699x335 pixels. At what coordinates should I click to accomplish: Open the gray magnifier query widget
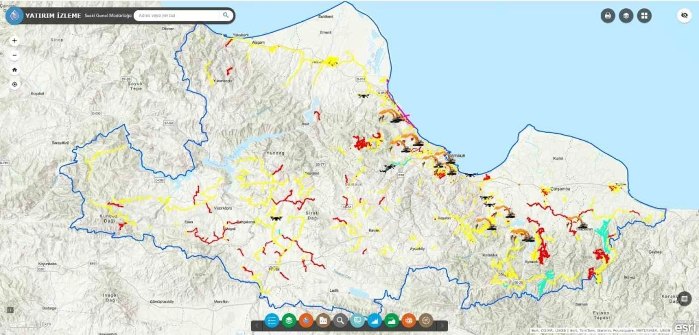pos(340,321)
